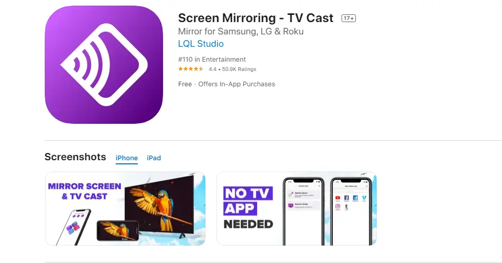Click the purple Screen Mirroring app icon

click(104, 65)
